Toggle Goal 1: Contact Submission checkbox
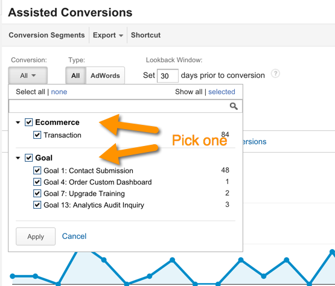This screenshot has width=335, height=286. (x=37, y=171)
